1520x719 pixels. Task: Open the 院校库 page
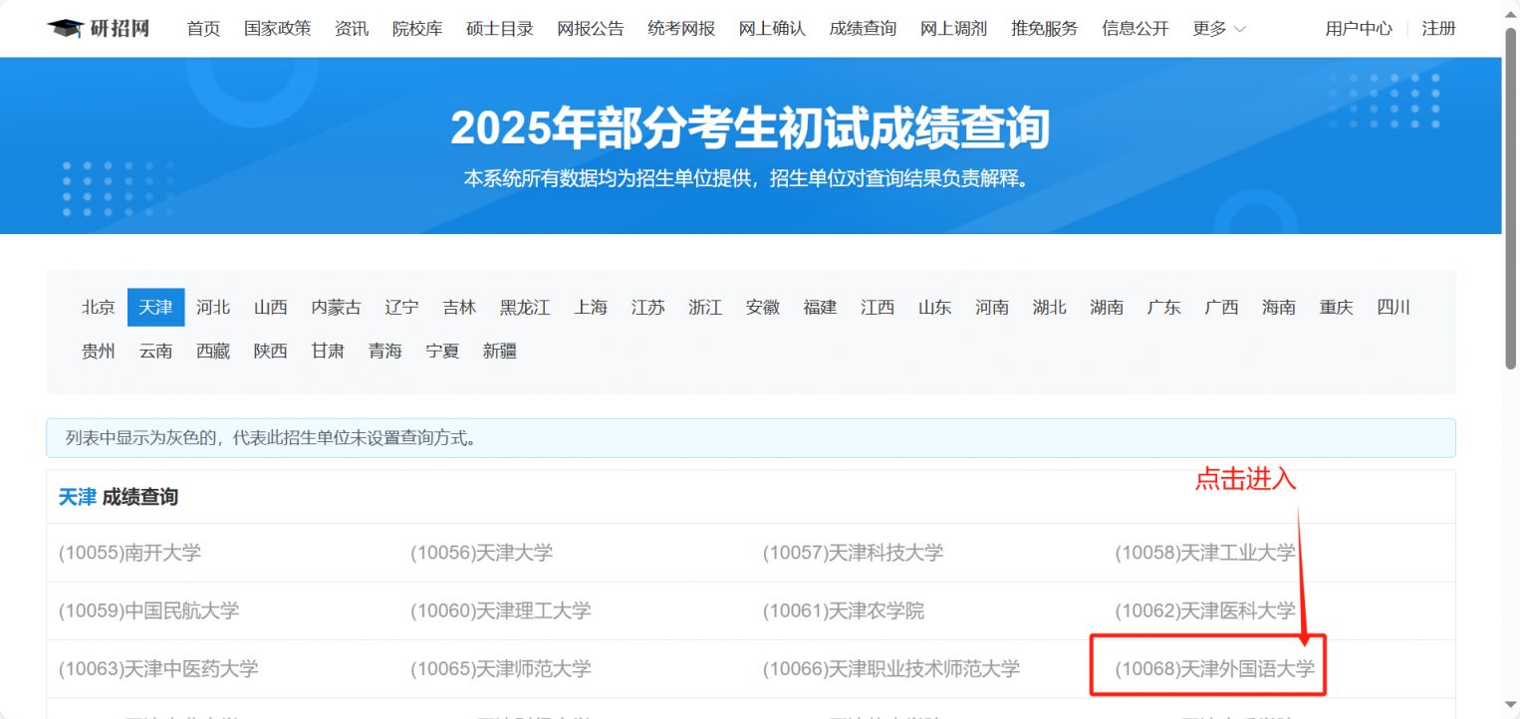(x=417, y=29)
